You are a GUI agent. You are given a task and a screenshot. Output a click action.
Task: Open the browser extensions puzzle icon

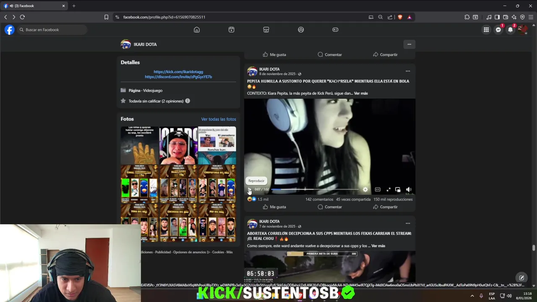[x=467, y=17]
